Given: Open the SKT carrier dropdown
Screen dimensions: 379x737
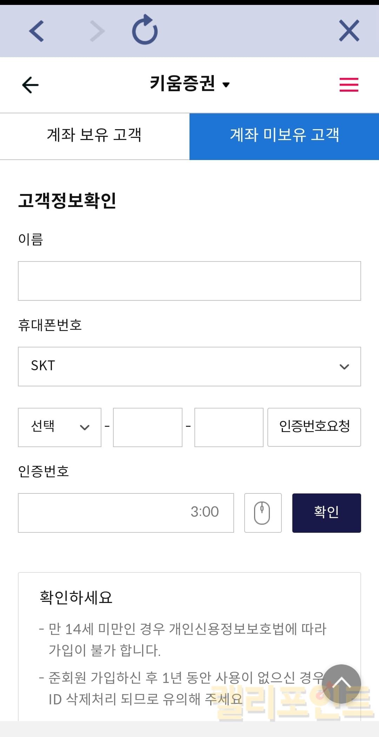Looking at the screenshot, I should (189, 366).
